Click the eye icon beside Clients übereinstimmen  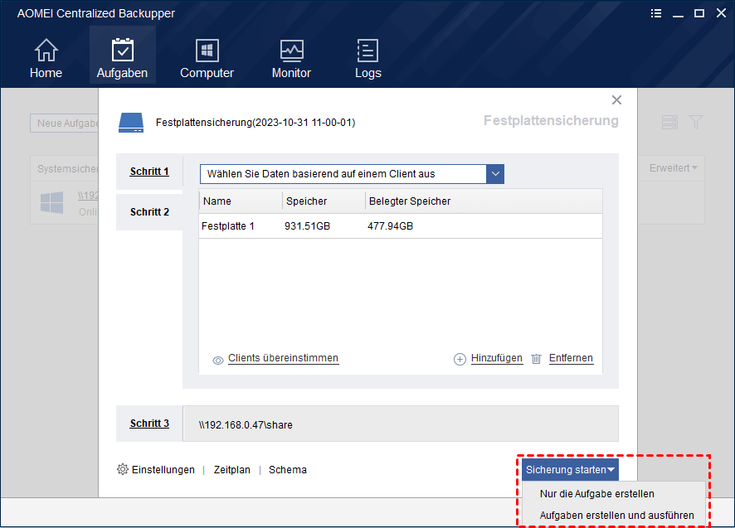(x=218, y=361)
